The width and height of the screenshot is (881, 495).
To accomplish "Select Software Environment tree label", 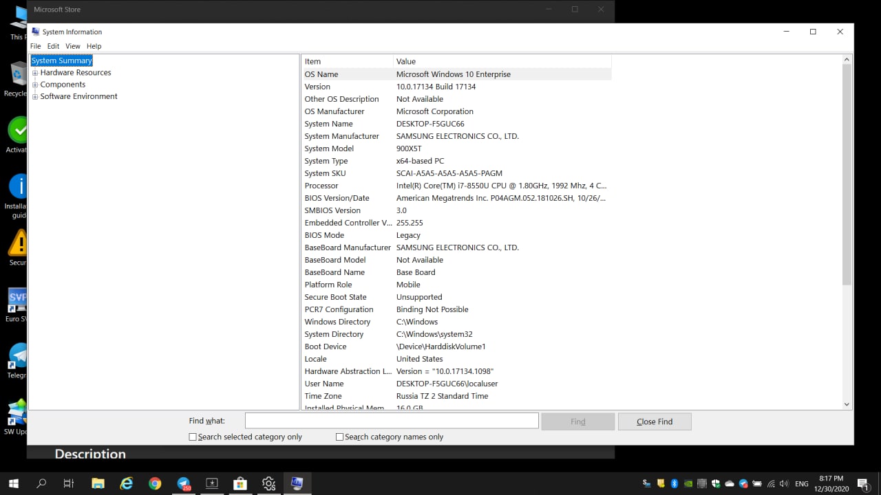I will click(78, 96).
